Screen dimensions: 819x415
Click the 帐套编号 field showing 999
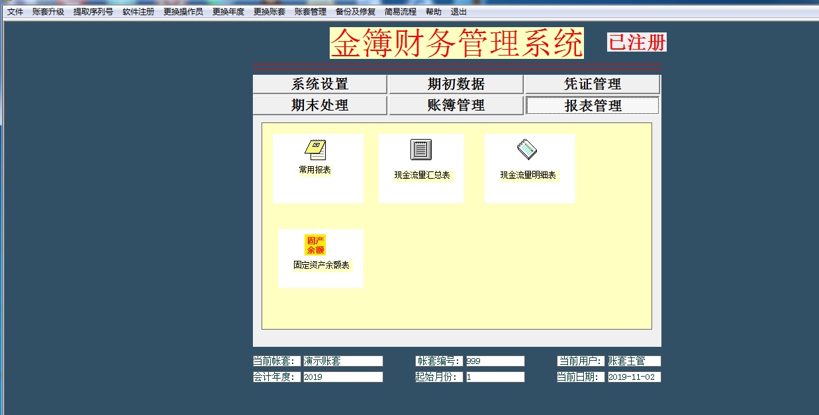point(494,361)
